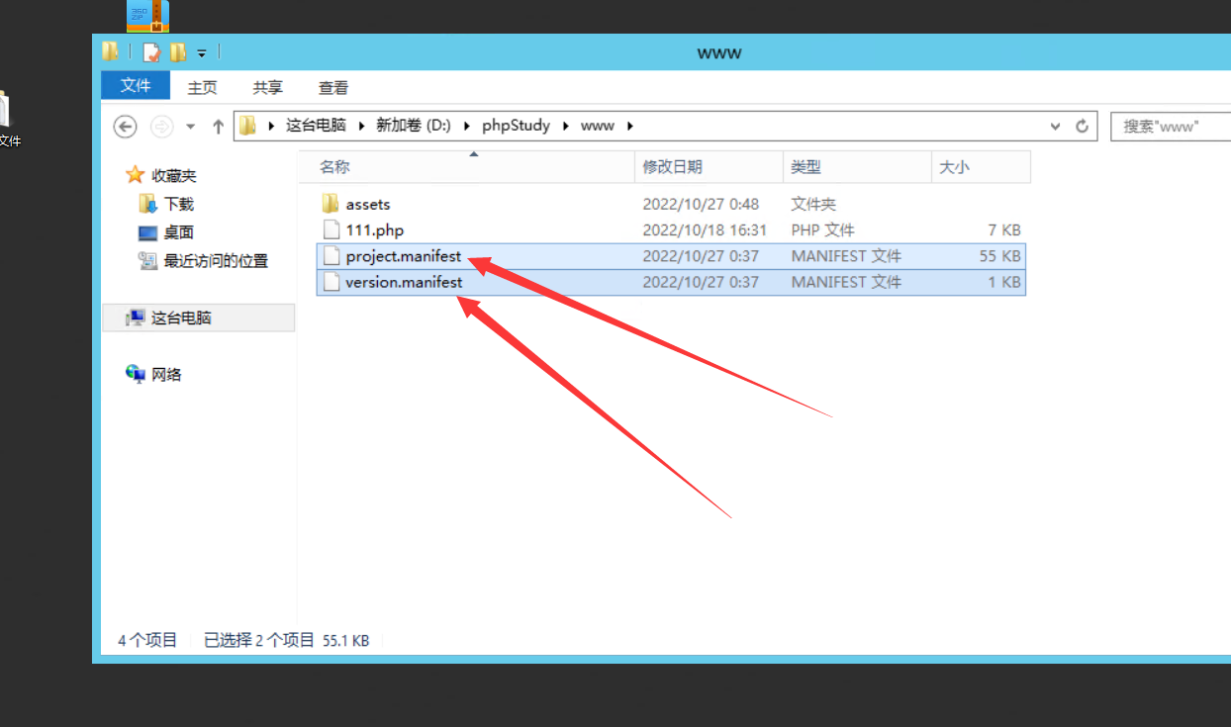Click the 最近访问的位置 icon
The image size is (1231, 727).
click(x=148, y=261)
